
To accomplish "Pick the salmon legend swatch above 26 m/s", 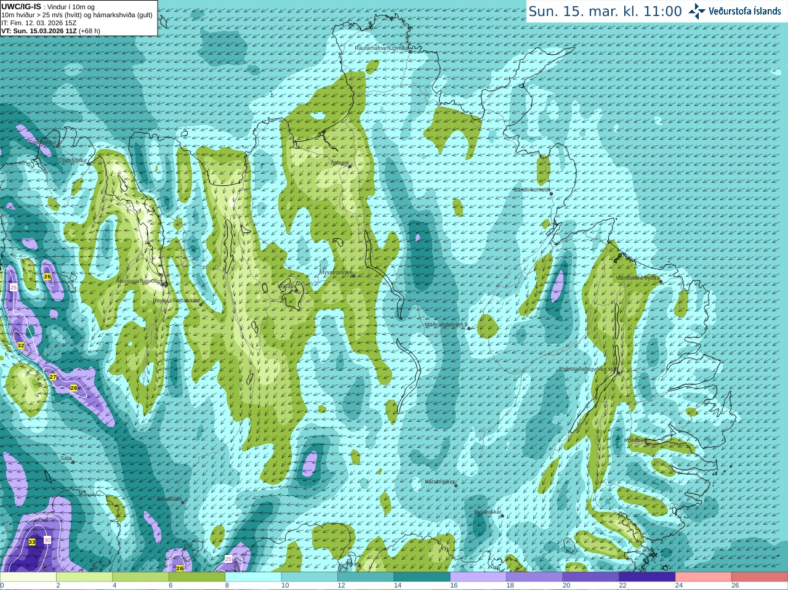I will coord(760,577).
